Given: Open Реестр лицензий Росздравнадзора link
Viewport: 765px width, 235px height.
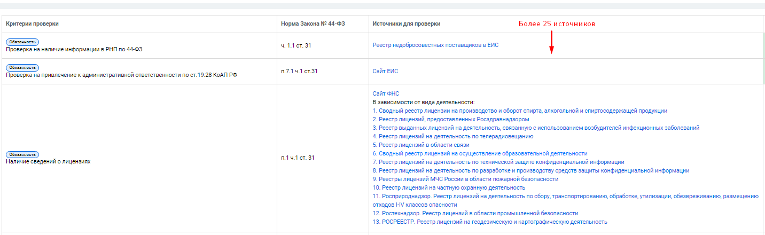Looking at the screenshot, I should 451,119.
